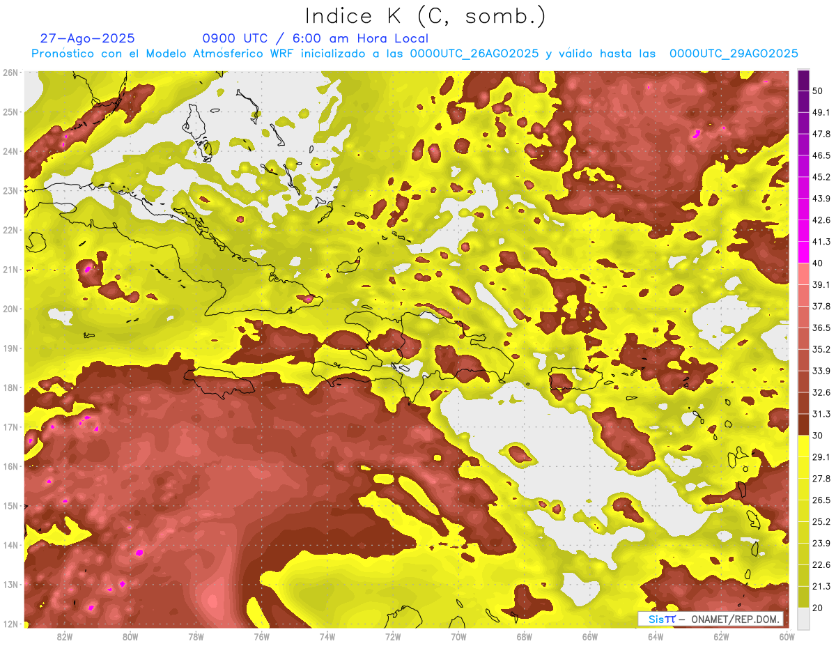
Task: Click latitude label '22N'
Action: [10, 230]
